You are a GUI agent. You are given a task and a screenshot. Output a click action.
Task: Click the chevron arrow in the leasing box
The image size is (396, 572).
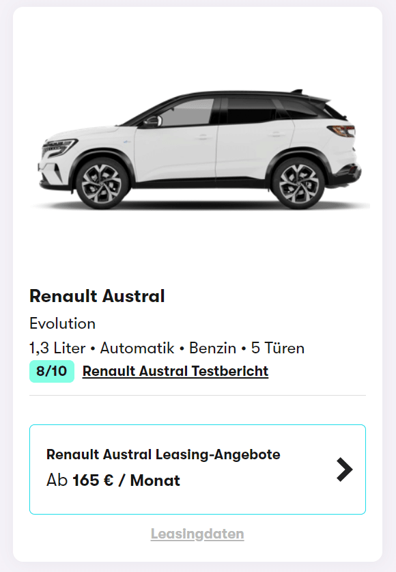click(344, 469)
